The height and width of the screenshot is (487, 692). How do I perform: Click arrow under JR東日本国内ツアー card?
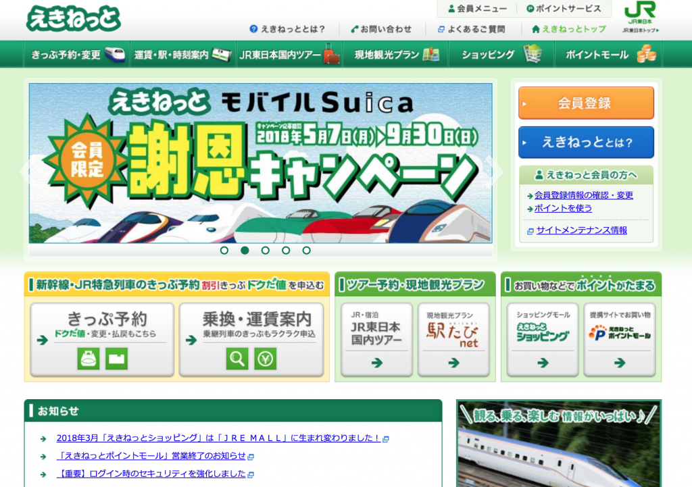point(377,363)
